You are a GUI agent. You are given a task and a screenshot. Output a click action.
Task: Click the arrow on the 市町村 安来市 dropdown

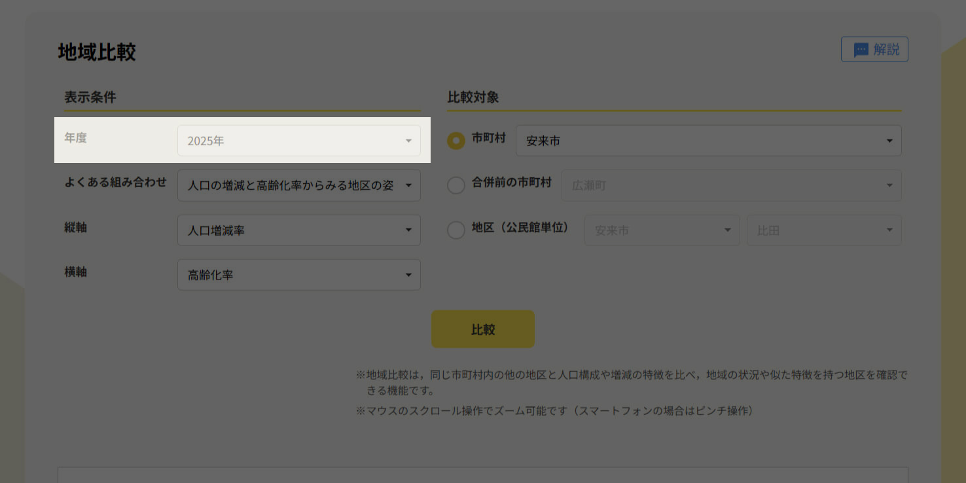pyautogui.click(x=889, y=141)
